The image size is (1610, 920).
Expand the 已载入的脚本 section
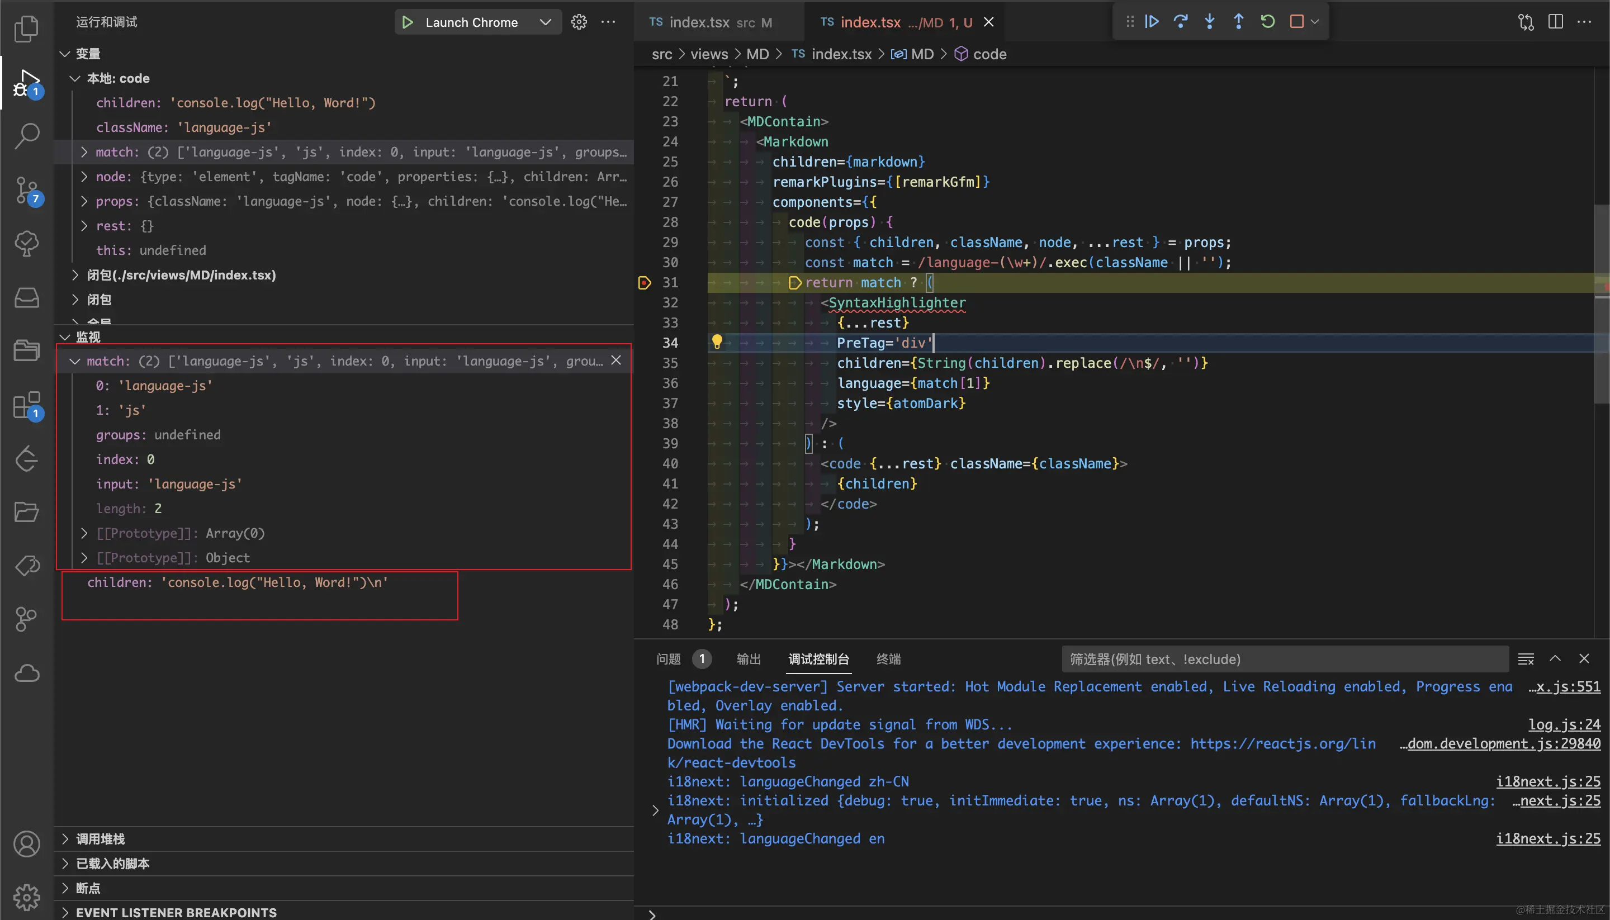64,864
